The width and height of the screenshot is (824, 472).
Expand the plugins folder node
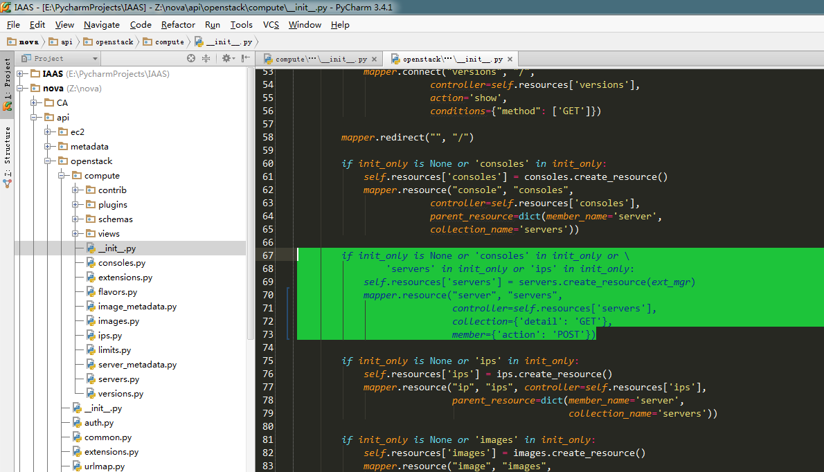pyautogui.click(x=75, y=205)
